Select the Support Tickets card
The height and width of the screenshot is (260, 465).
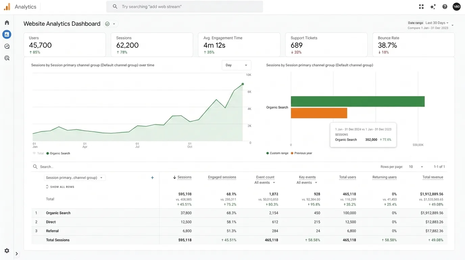[326, 45]
